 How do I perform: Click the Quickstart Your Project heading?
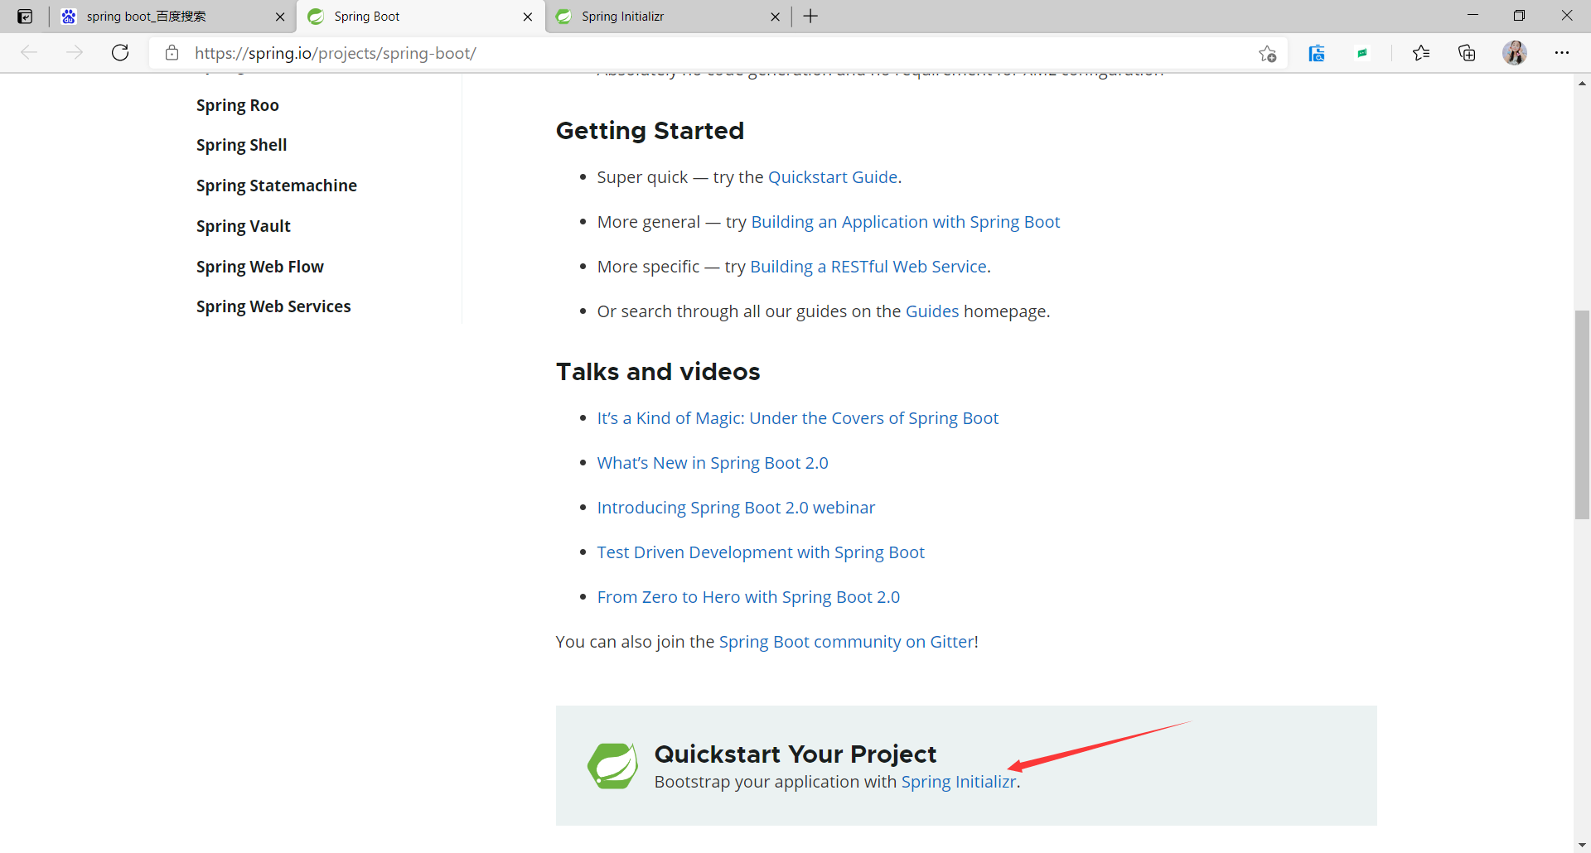(x=795, y=754)
